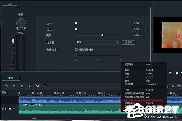This screenshot has height=121, width=182.
Task: Click the 变声 value field
Action: coord(138,35)
